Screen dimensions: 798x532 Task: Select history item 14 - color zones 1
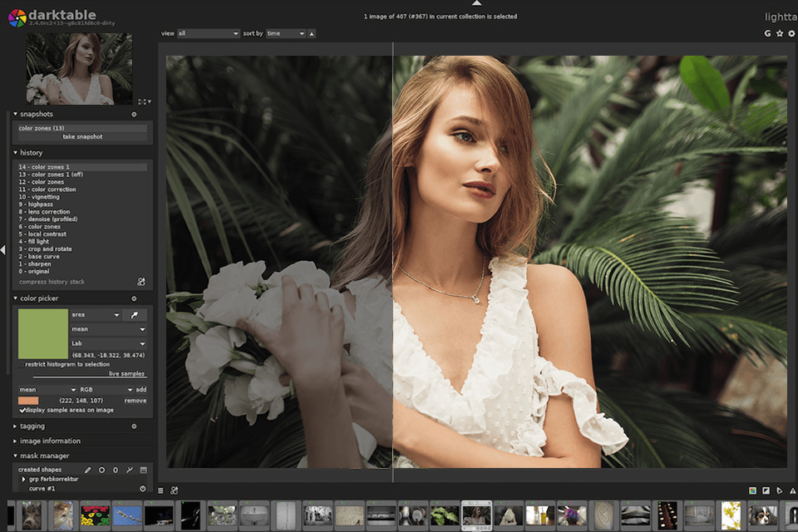coord(82,167)
